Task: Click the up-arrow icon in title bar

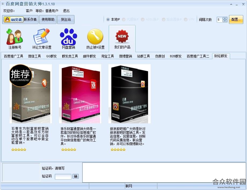Action: (x=231, y=4)
